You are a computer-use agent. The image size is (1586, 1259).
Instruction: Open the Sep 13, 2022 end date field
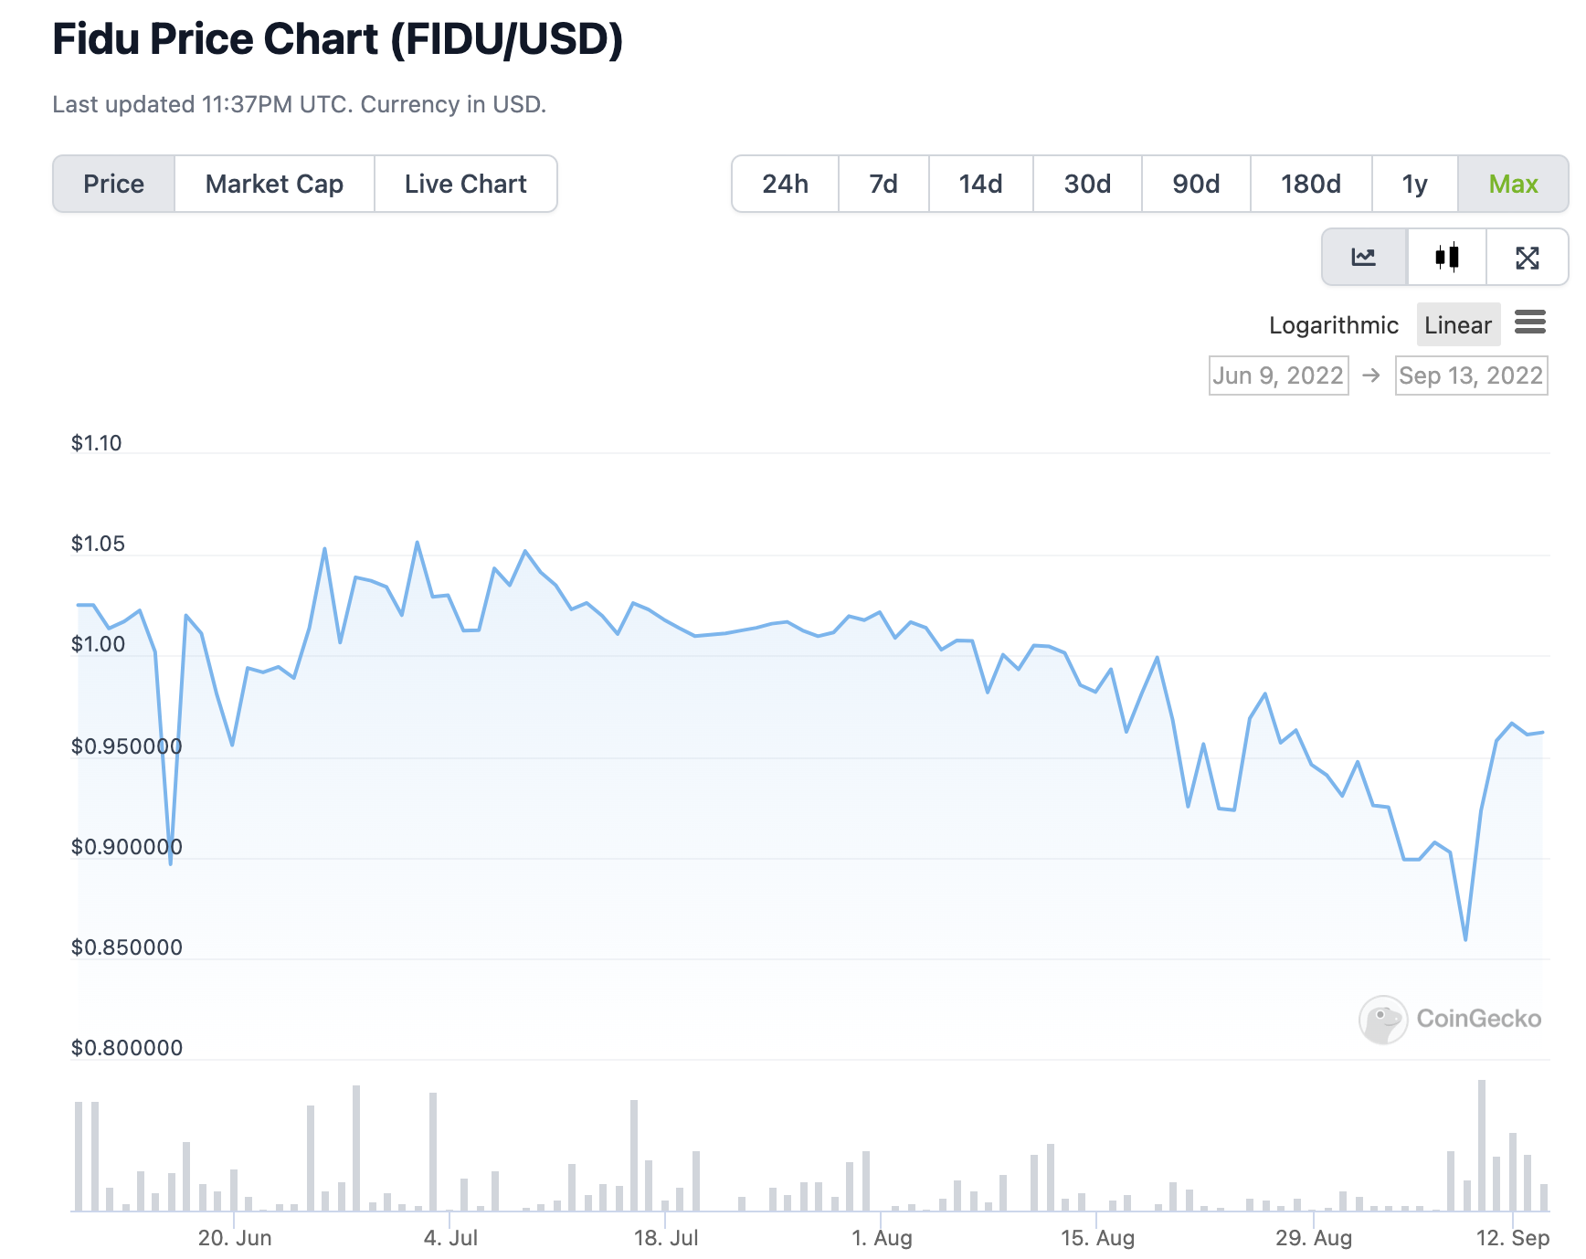click(1471, 376)
